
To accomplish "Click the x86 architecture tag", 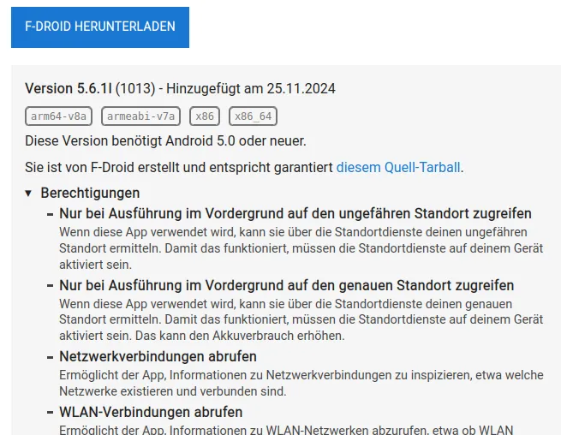I will click(x=205, y=116).
